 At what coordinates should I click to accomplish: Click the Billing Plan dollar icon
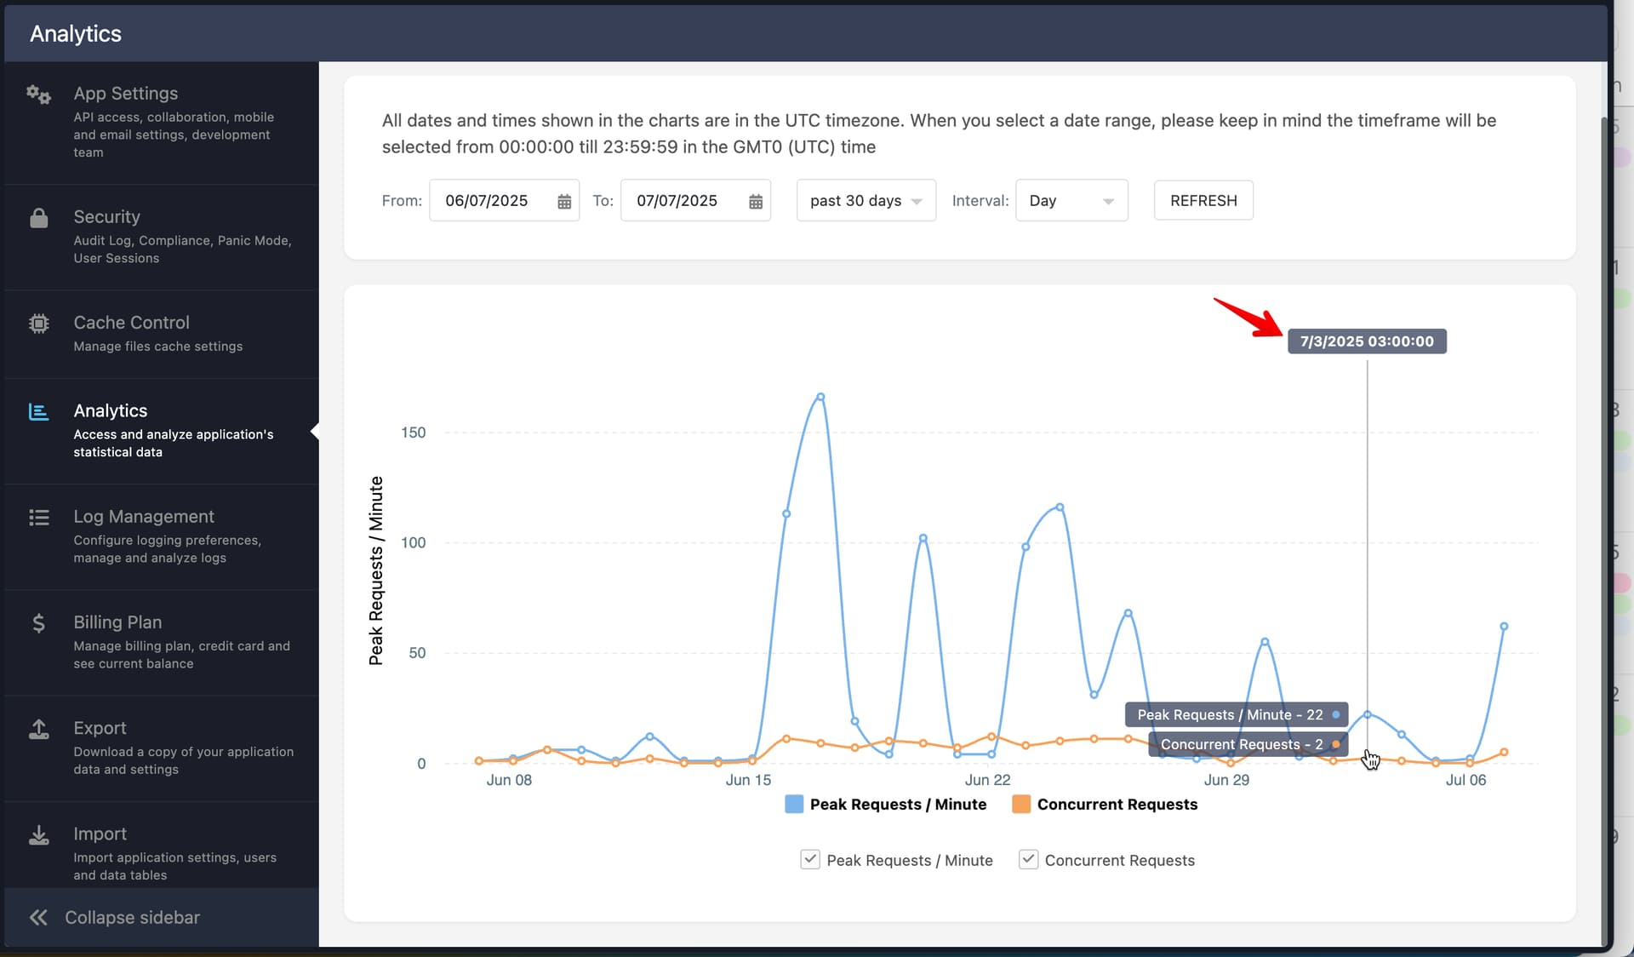[38, 623]
